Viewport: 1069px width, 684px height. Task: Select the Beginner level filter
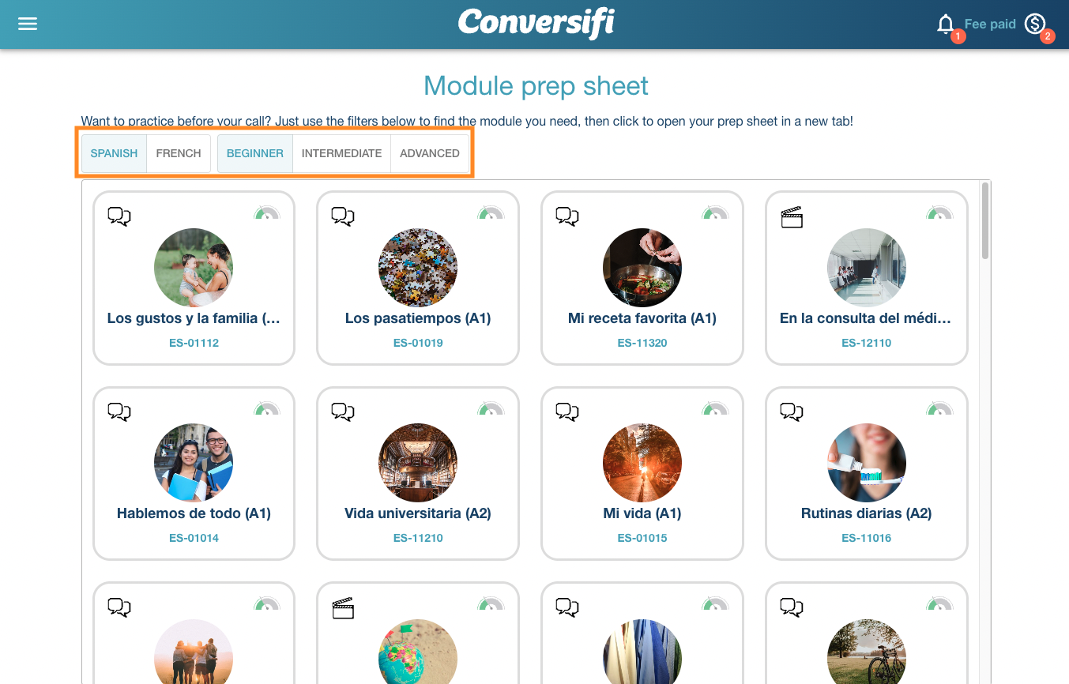point(255,153)
